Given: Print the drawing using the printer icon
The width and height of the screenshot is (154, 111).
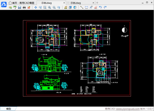Looking at the screenshot, I should tap(24, 7).
